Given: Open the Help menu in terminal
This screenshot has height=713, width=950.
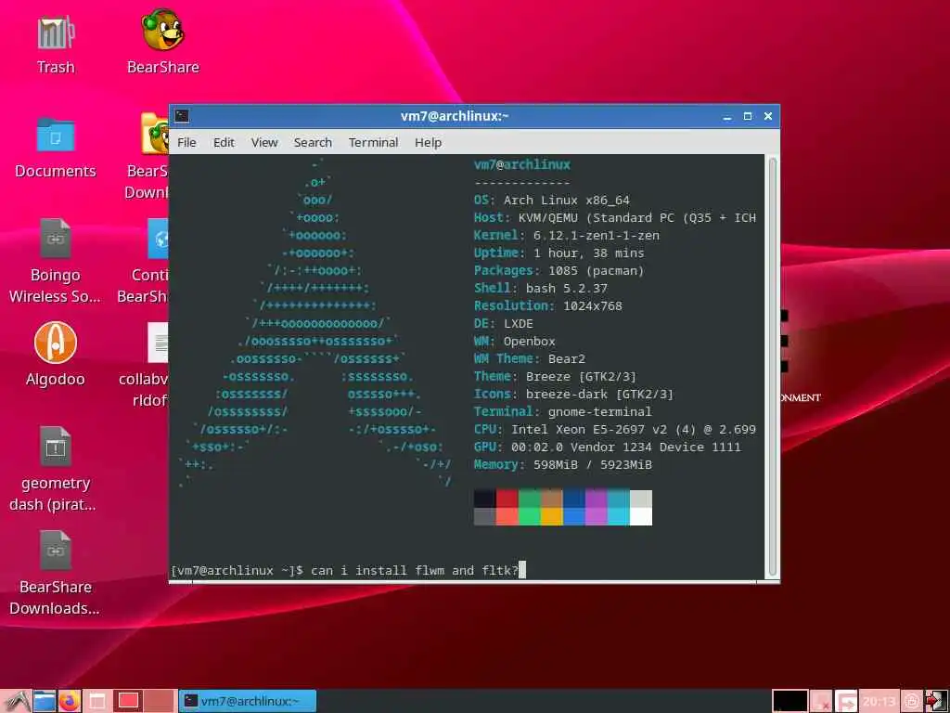Looking at the screenshot, I should 428,142.
